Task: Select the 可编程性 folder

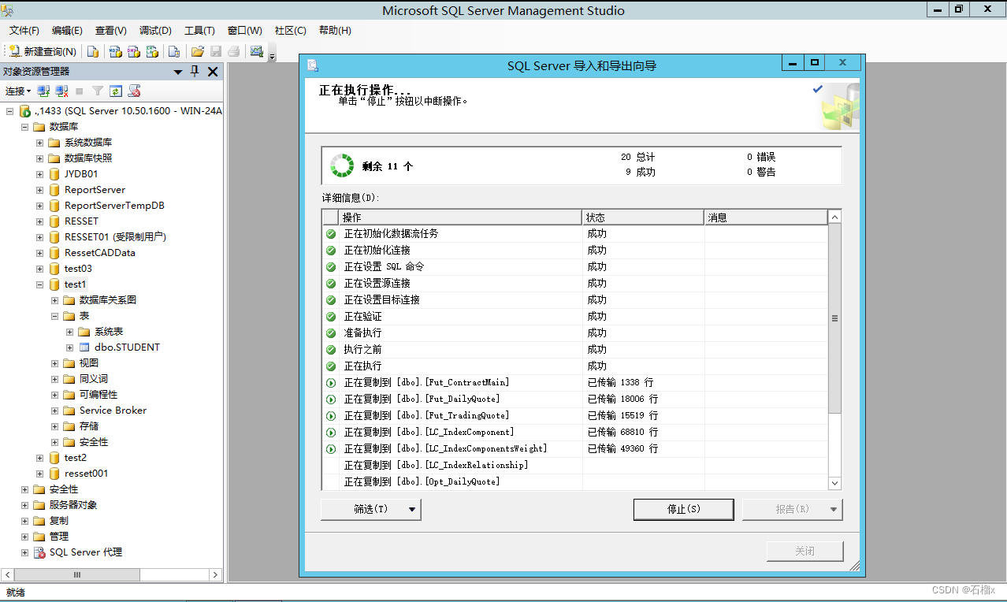Action: click(x=98, y=395)
